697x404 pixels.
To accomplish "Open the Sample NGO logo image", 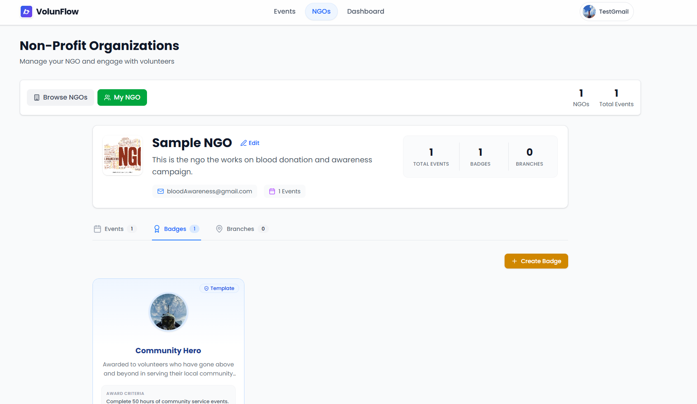I will click(123, 155).
